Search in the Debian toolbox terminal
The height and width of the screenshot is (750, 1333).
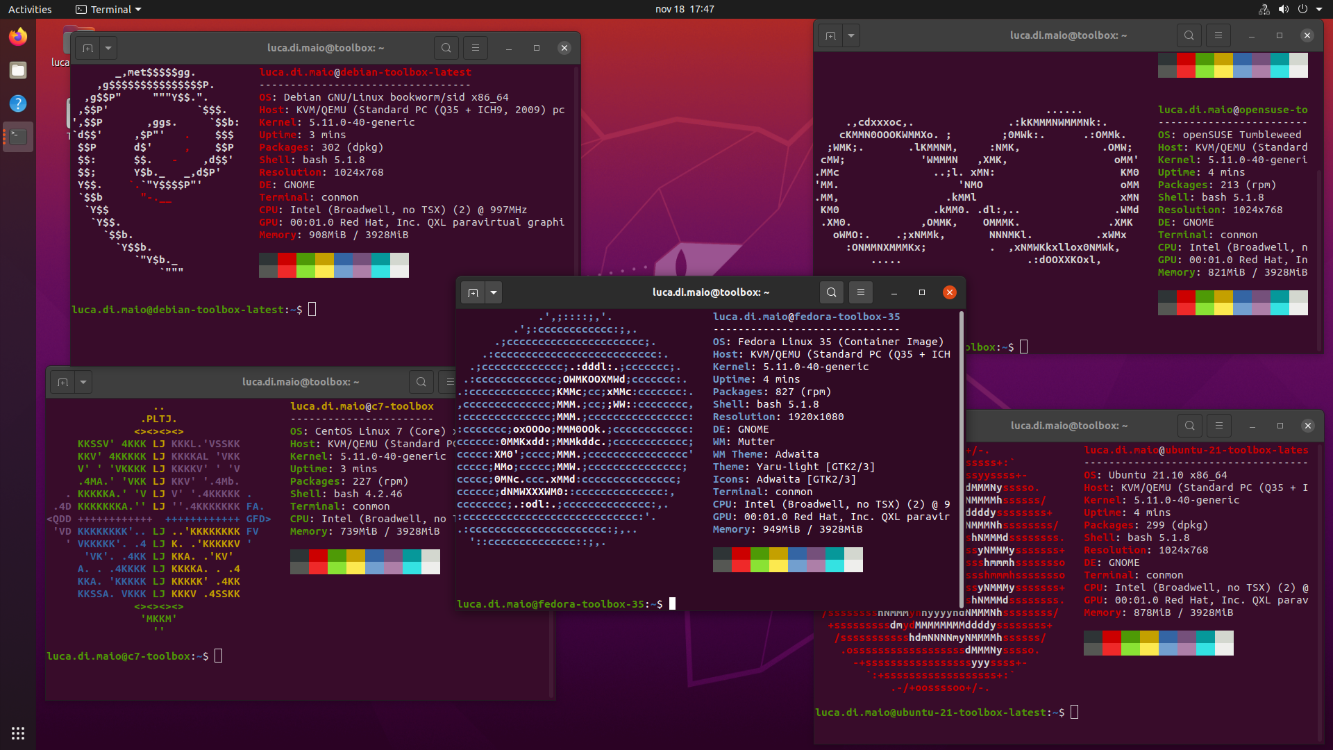(446, 48)
